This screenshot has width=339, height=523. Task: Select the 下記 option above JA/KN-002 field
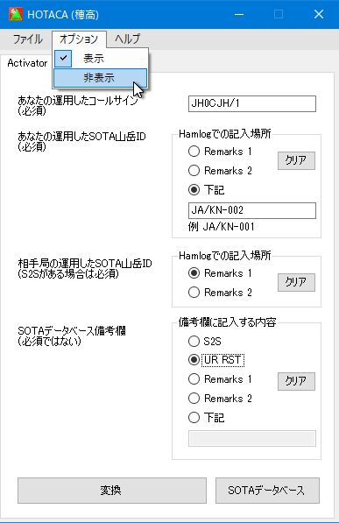pyautogui.click(x=207, y=190)
